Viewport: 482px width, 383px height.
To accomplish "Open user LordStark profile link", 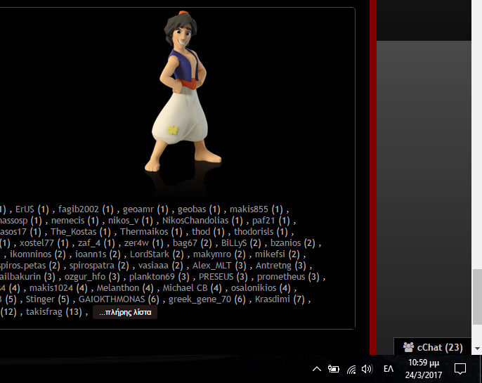I will 150,254.
